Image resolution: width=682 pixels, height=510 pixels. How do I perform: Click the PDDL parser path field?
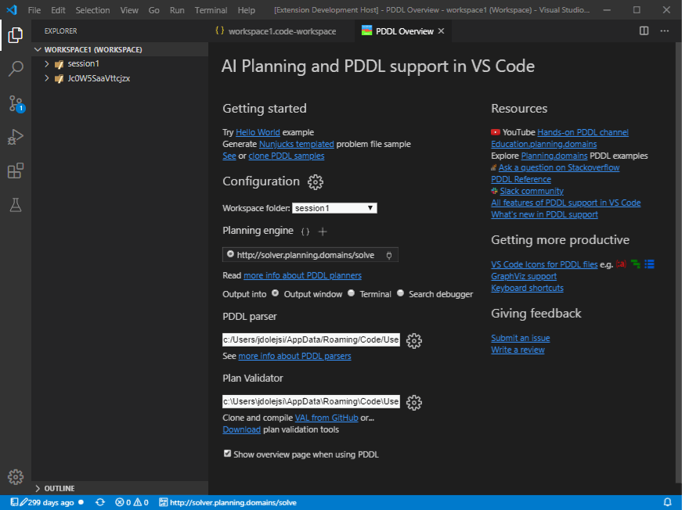point(311,339)
